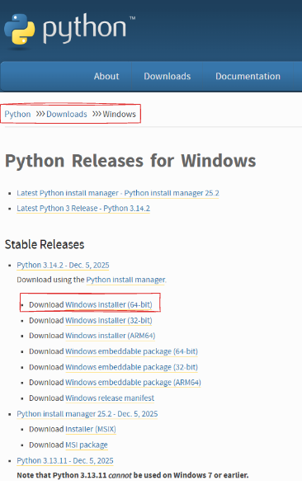Open Python install manager 25.2 - Dec. 5 release
The width and height of the screenshot is (302, 485).
pos(87,414)
